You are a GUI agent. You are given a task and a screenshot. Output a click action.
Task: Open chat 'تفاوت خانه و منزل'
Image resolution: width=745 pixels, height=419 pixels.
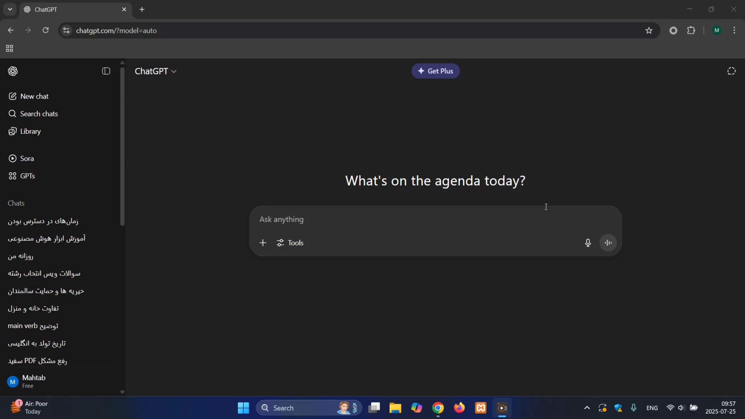point(33,308)
